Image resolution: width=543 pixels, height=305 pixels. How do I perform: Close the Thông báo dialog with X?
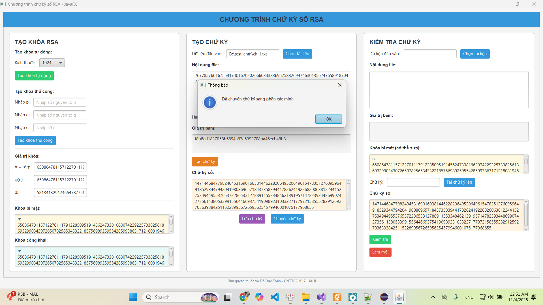[339, 85]
